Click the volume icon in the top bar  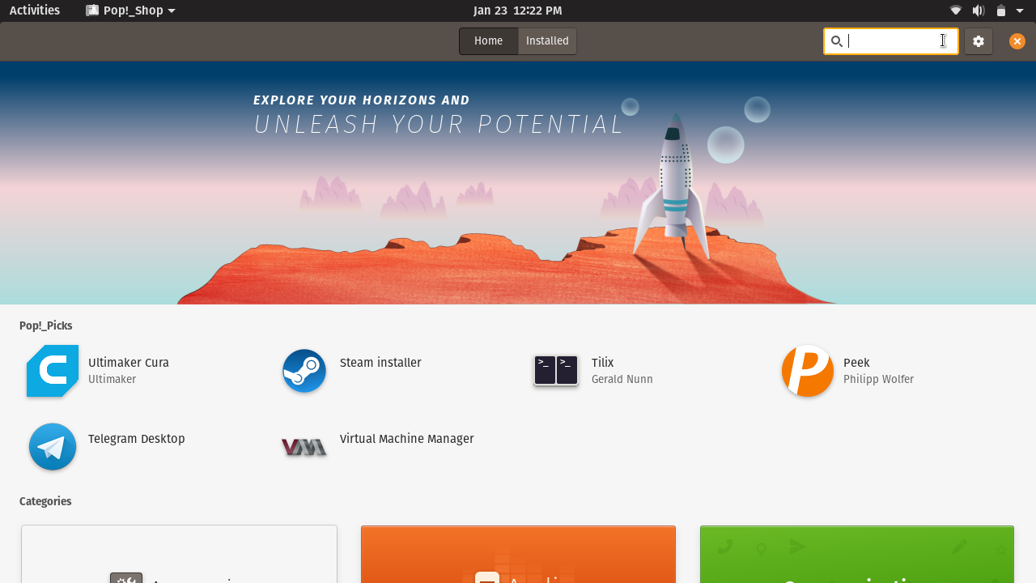click(978, 11)
